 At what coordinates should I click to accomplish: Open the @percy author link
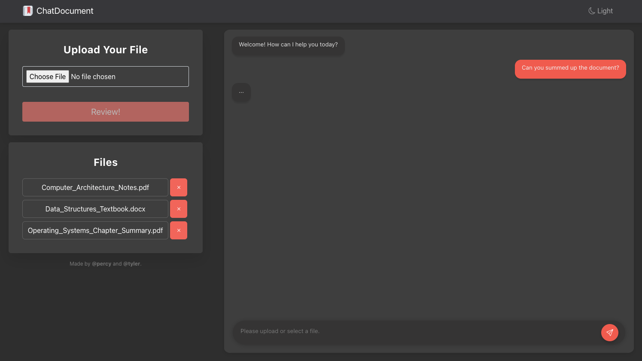click(101, 264)
